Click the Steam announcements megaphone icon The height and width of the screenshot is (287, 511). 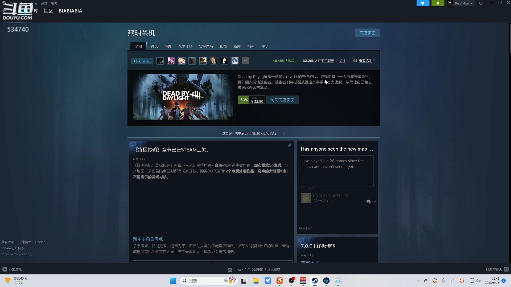pos(423,3)
